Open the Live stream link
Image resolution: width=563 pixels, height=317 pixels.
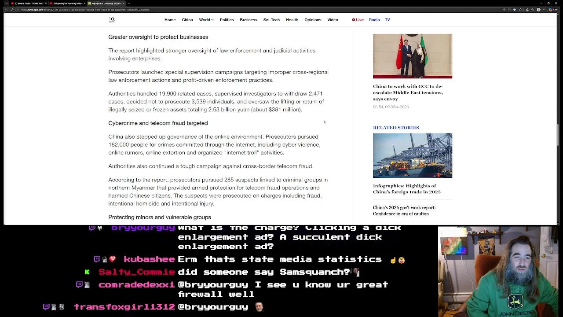[x=358, y=20]
